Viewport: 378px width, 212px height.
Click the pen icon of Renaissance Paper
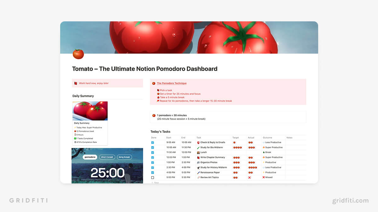tap(198, 172)
